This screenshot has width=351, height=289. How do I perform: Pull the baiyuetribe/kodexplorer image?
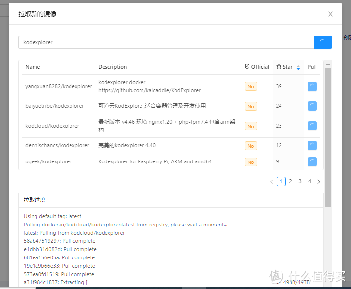[x=312, y=106]
